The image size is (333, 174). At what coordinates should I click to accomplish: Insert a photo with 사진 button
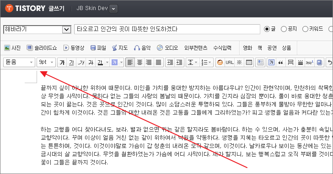tap(12, 48)
